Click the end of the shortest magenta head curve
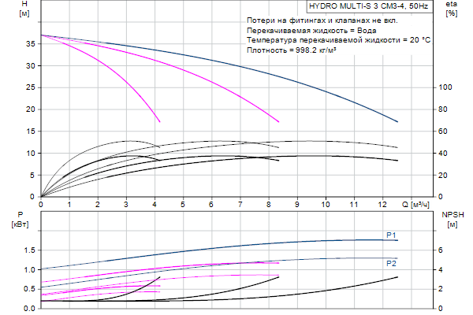The height and width of the screenshot is (315, 473). pyautogui.click(x=160, y=122)
